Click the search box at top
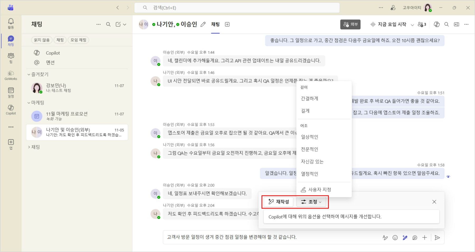The height and width of the screenshot is (252, 475). (237, 8)
